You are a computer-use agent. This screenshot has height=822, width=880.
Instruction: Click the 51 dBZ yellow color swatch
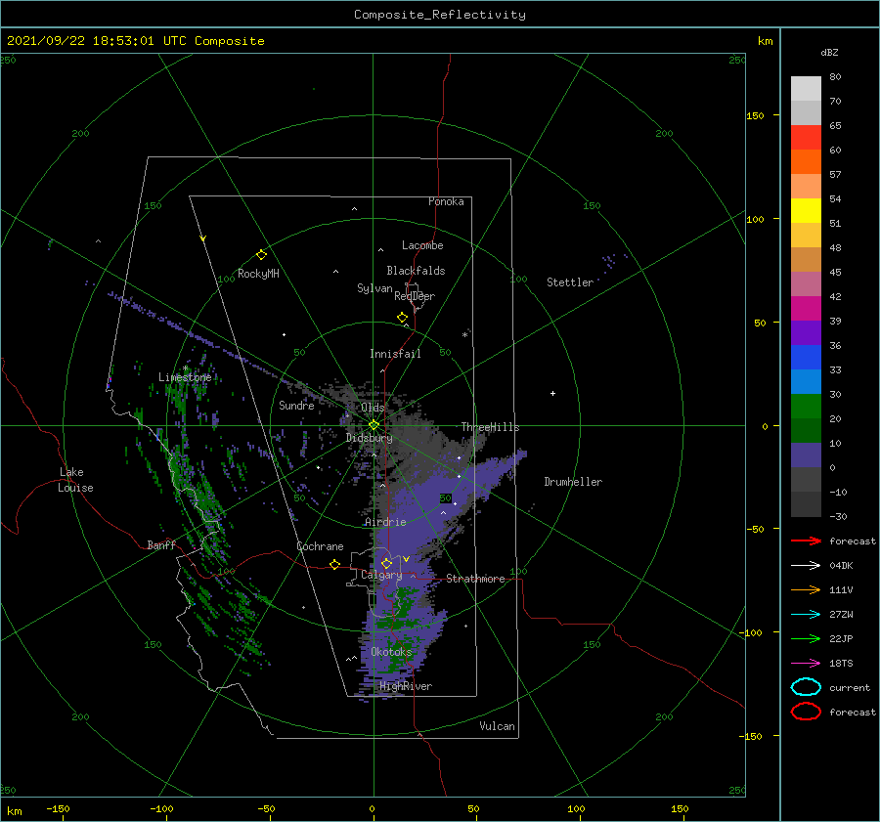(x=806, y=211)
